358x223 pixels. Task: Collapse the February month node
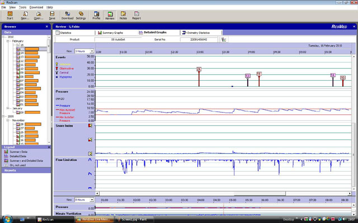8,41
